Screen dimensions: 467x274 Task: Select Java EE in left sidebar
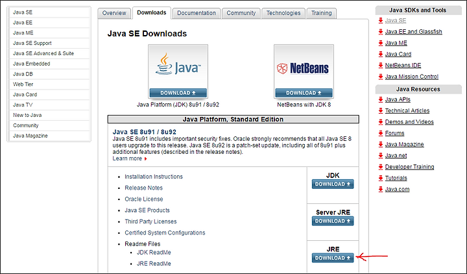[49, 23]
